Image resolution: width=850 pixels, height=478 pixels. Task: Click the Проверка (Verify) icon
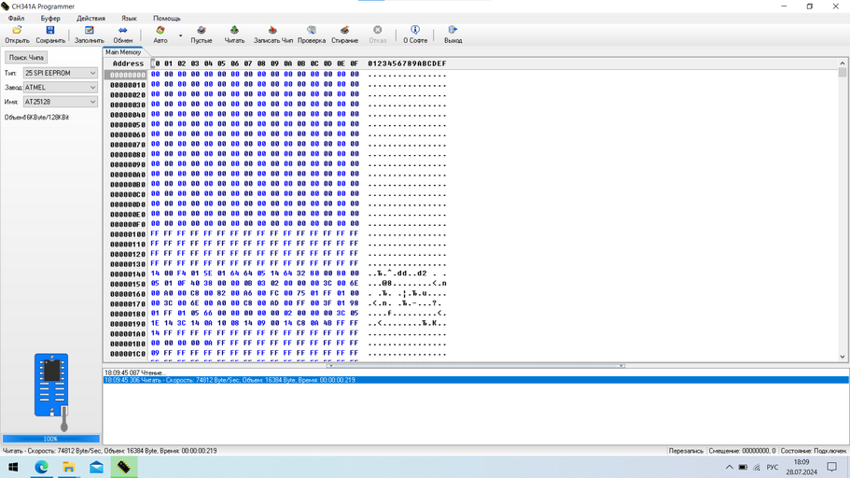(311, 35)
